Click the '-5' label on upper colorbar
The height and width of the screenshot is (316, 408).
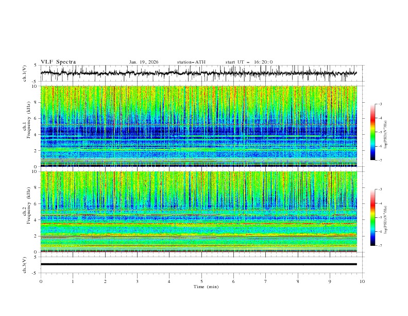click(380, 132)
